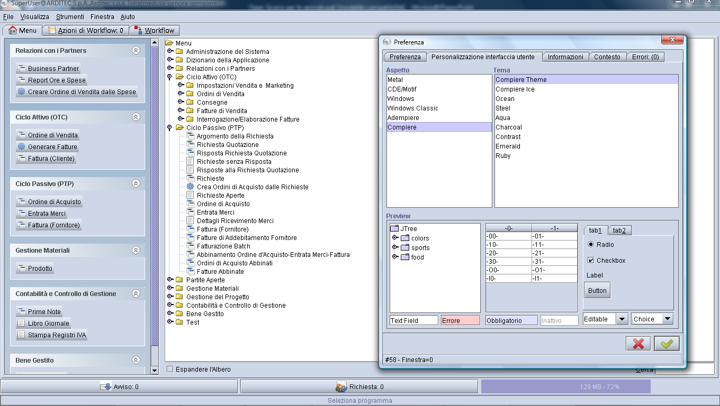Open the Editable combo box dropdown
This screenshot has width=720, height=406.
622,319
